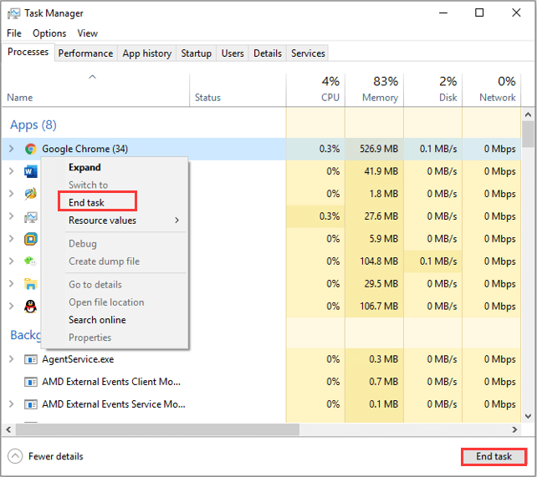The height and width of the screenshot is (477, 537).
Task: Switch to the App history tab
Action: 147,53
